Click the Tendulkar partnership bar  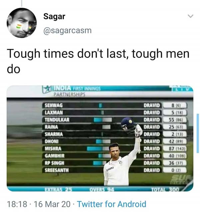click(103, 120)
